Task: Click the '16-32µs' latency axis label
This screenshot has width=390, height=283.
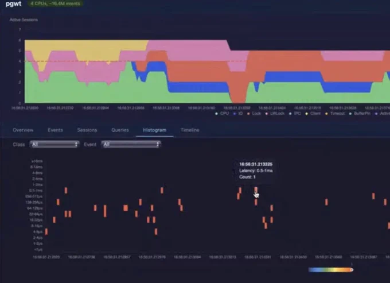Action: pyautogui.click(x=36, y=220)
